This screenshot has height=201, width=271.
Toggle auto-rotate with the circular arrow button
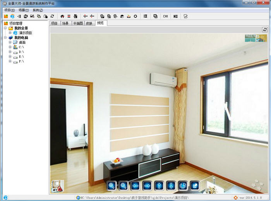pyautogui.click(x=182, y=186)
